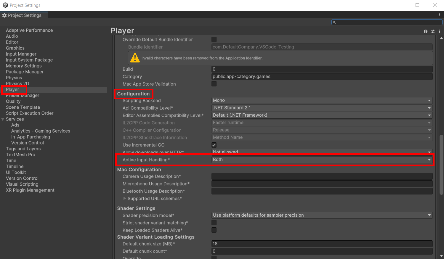Click the Category text field
Viewport: 444px width, 259px height.
pyautogui.click(x=322, y=76)
